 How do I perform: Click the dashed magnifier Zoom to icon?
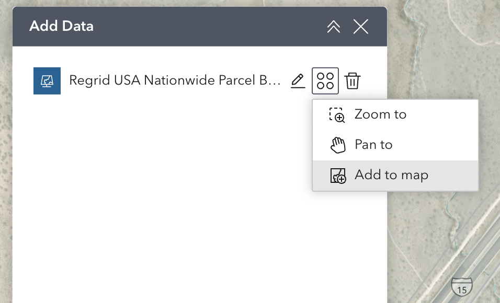(x=337, y=115)
